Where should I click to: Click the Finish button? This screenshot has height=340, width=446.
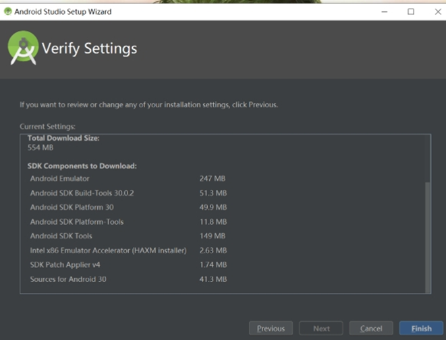point(421,329)
